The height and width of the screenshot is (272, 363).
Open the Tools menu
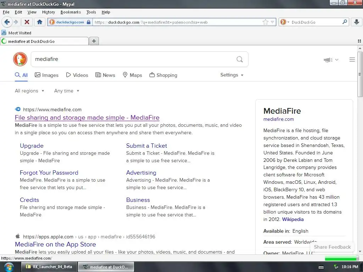tap(91, 12)
